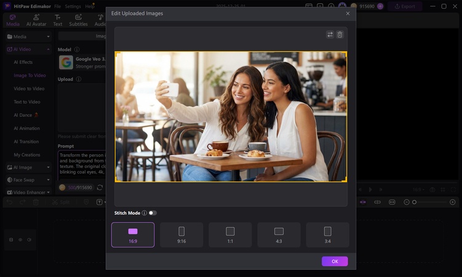The height and width of the screenshot is (277, 462).
Task: Pick the 1:1 square ratio
Action: click(230, 235)
